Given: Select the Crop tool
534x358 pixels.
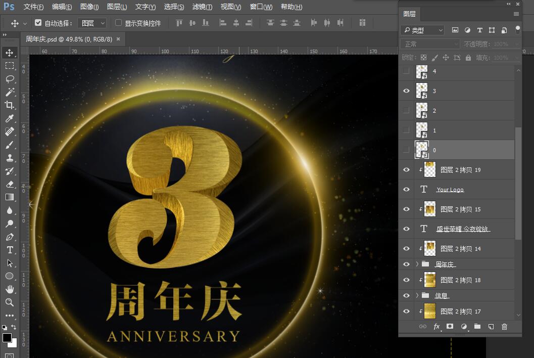Looking at the screenshot, I should 10,105.
